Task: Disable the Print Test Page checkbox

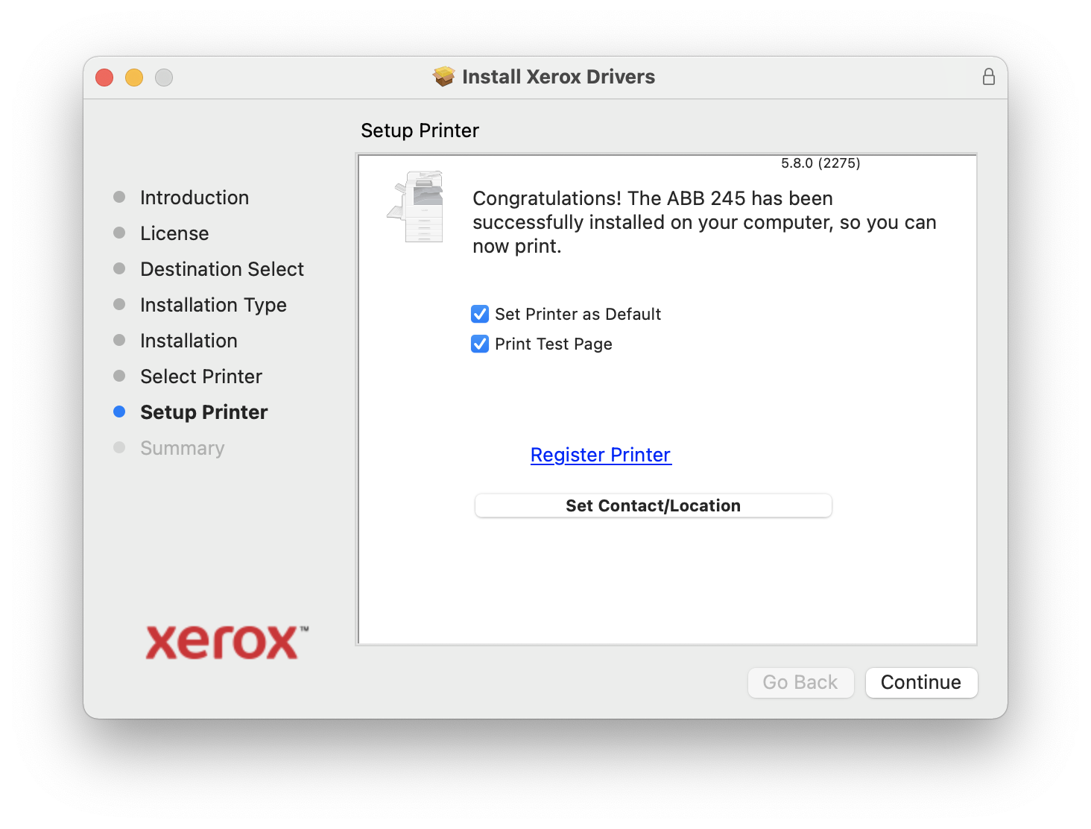Action: (480, 344)
